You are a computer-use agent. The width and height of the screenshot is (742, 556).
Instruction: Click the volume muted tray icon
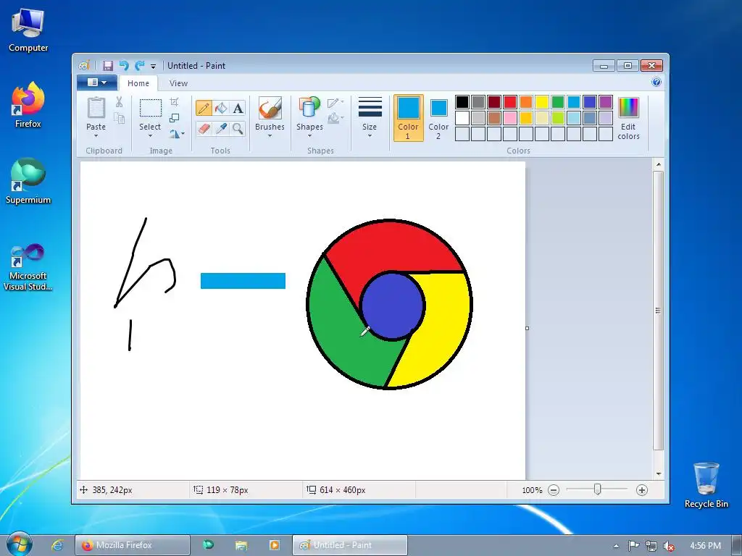point(669,546)
